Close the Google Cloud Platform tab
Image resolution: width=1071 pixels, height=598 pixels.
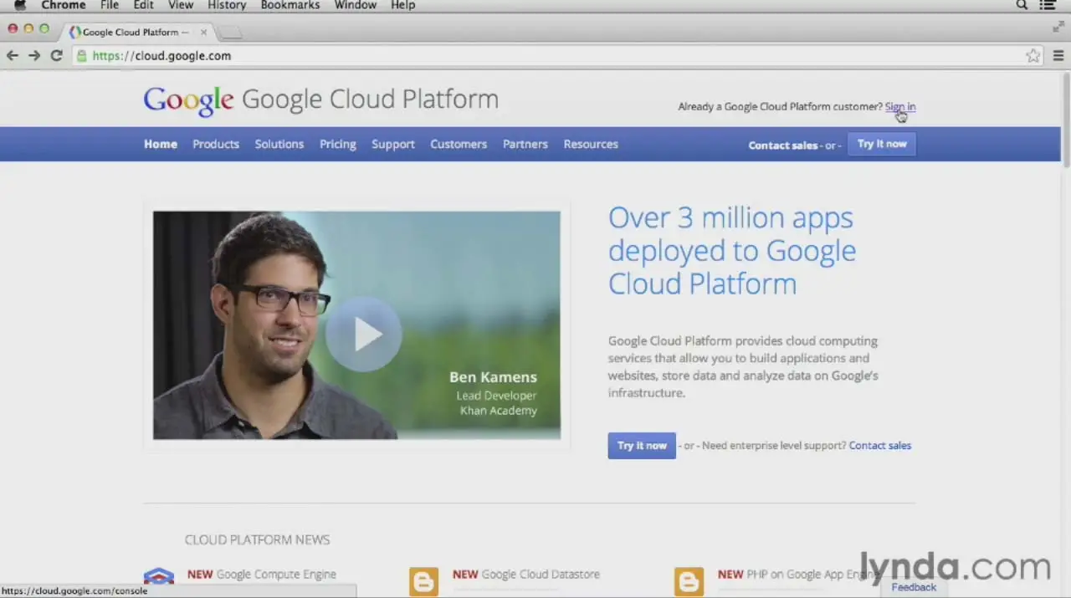203,32
